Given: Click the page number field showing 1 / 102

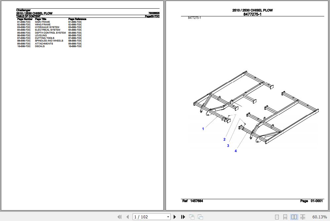Looking at the screenshot, I should (x=149, y=217).
